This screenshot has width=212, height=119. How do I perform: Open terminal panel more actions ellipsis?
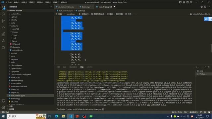tap(202, 67)
